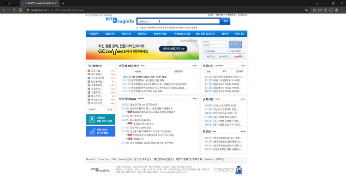Tick the 보안접속 secure login checkbox

[x=205, y=50]
